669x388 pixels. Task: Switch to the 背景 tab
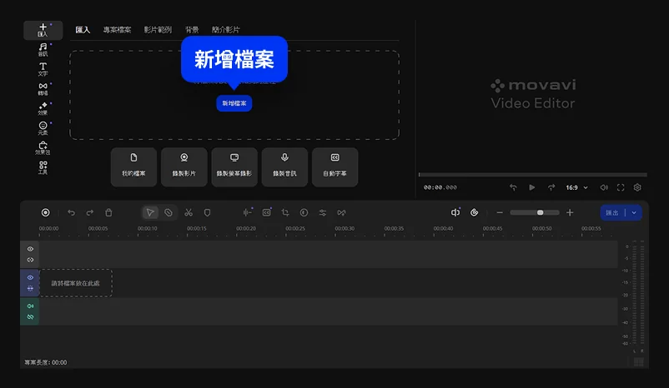pyautogui.click(x=192, y=29)
